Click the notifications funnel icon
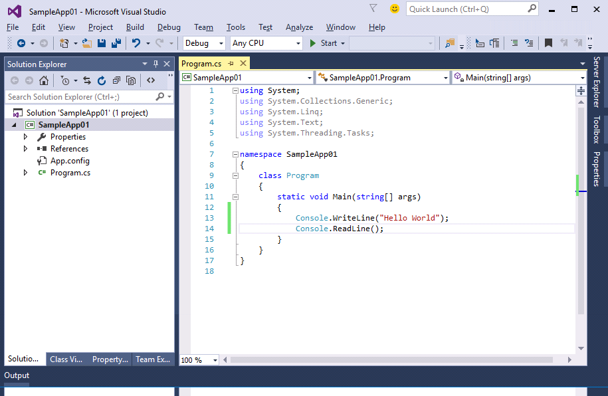608x396 pixels. (373, 8)
